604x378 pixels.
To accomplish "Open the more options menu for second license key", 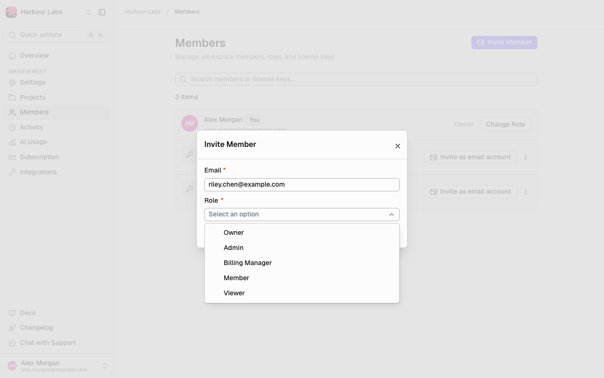I will coord(526,192).
